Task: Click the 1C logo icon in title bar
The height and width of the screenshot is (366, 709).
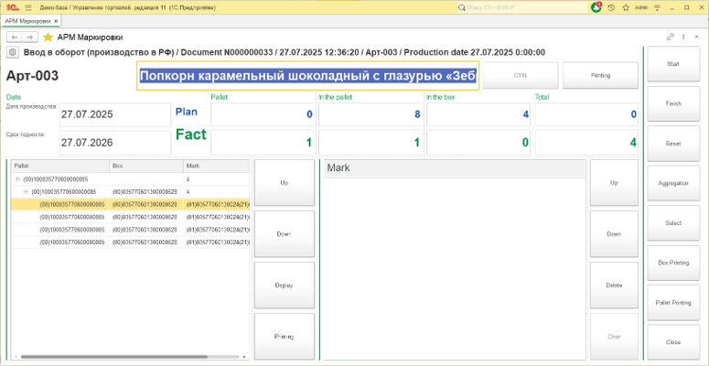Action: point(14,7)
